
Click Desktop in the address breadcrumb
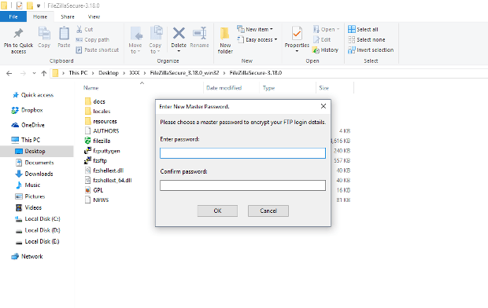109,73
